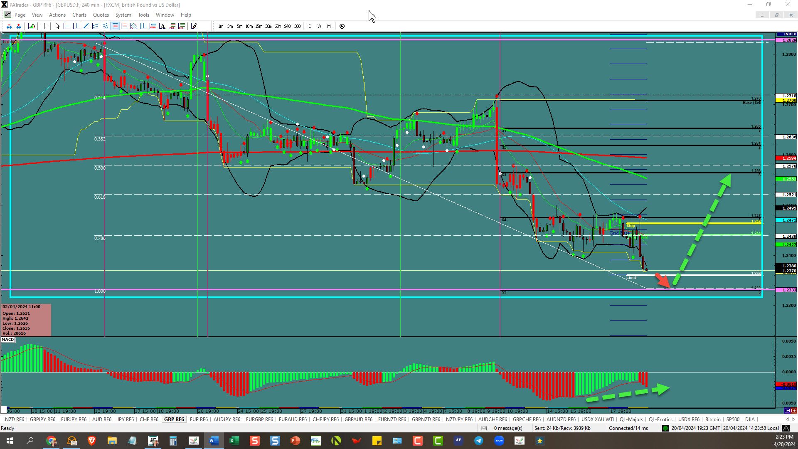Image resolution: width=798 pixels, height=449 pixels.
Task: Switch chart to 5m timeframe
Action: [240, 26]
